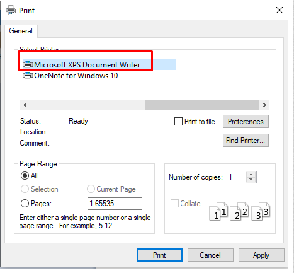Choose the All page range option
Image resolution: width=294 pixels, height=273 pixels.
(25, 176)
